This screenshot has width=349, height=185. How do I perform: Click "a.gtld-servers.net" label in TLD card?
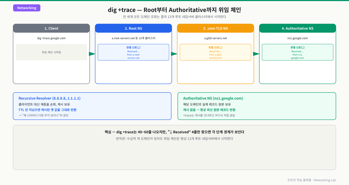(x=215, y=38)
